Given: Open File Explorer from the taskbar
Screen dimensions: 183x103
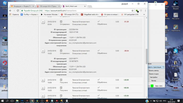Looking at the screenshot, I should [x=17, y=101].
